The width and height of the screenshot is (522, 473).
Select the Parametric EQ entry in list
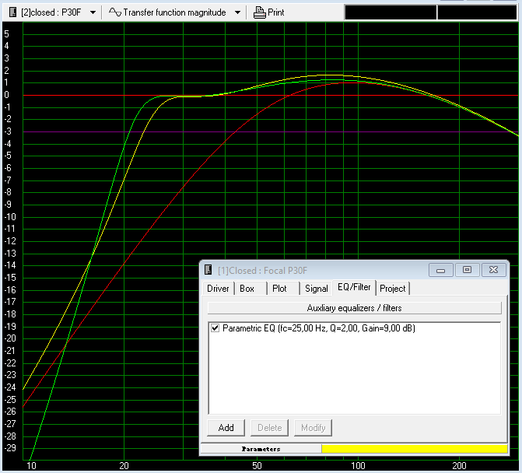[318, 328]
